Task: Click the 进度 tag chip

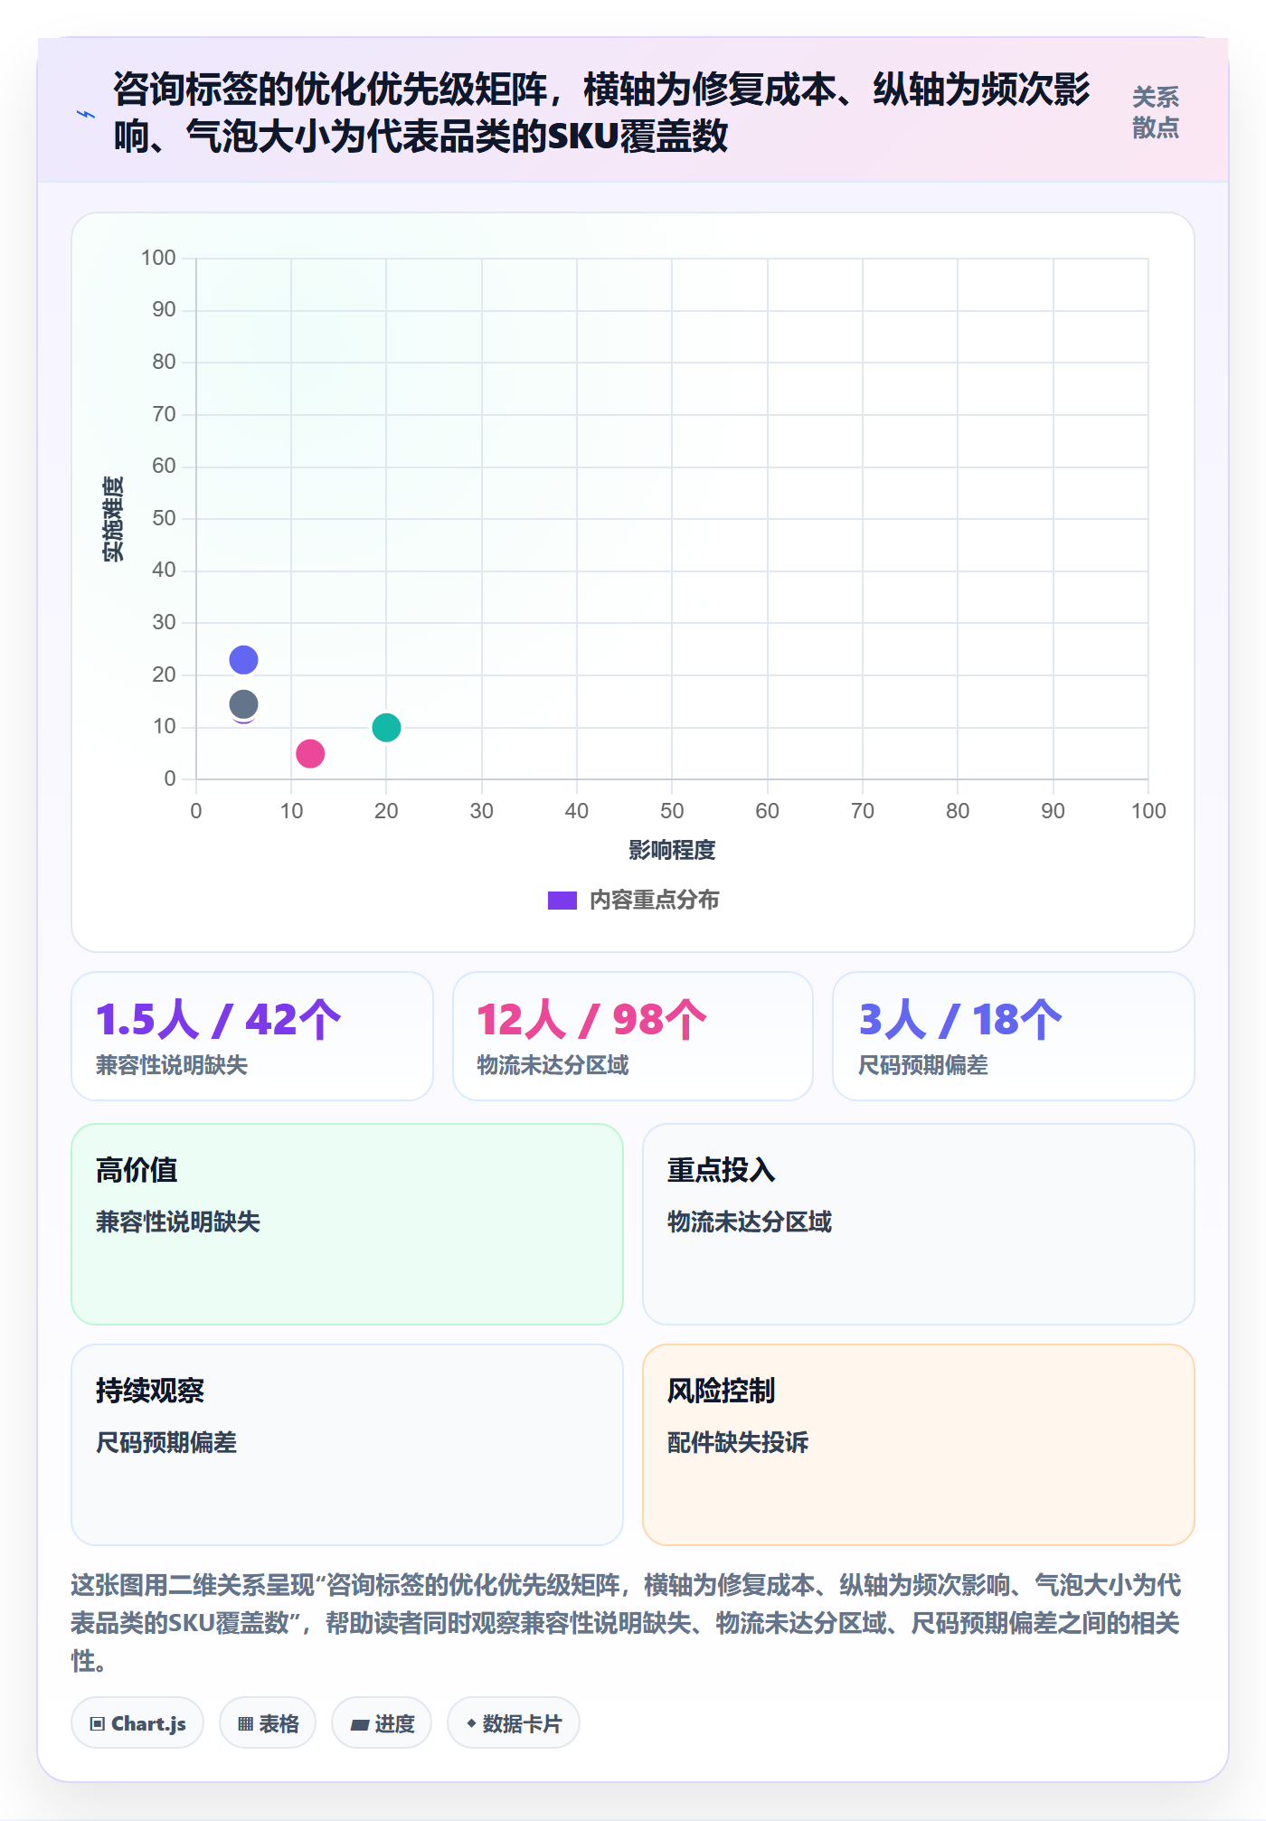Action: [382, 1723]
